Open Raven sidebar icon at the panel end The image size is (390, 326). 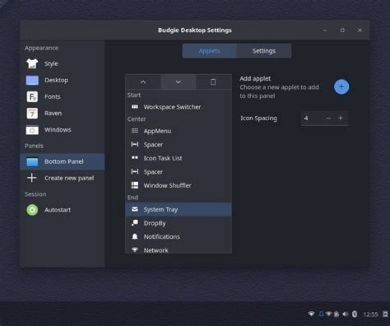385,314
